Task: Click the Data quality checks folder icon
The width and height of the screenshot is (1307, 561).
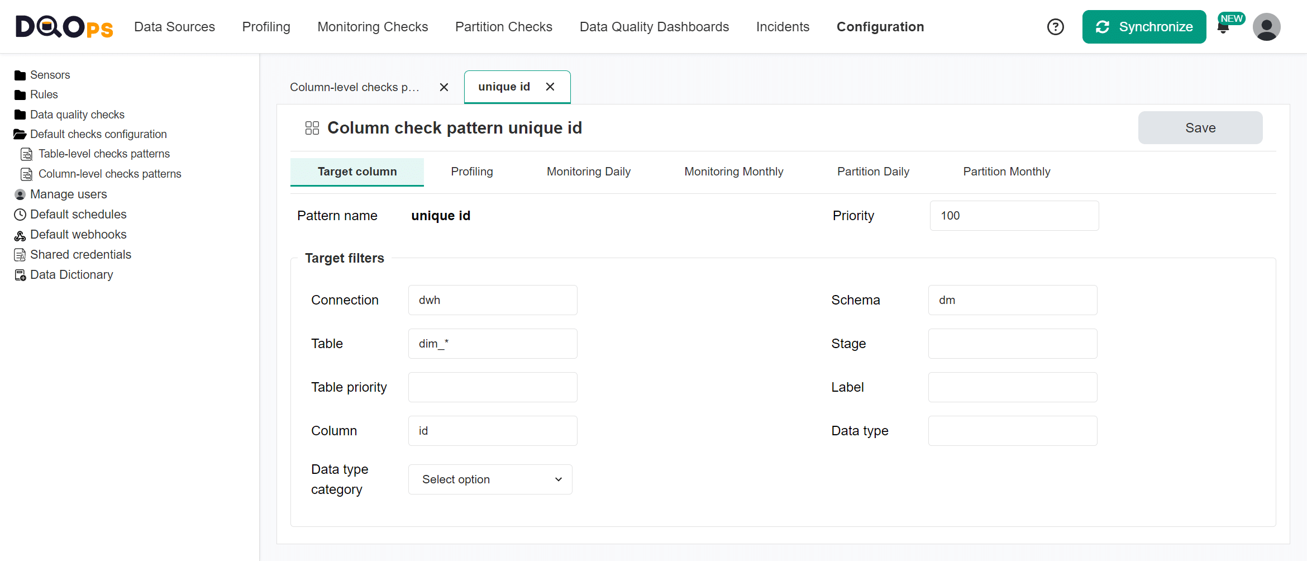Action: (20, 114)
